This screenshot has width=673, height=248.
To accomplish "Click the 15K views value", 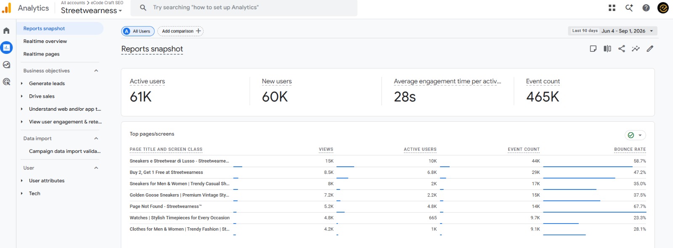I will (x=329, y=161).
